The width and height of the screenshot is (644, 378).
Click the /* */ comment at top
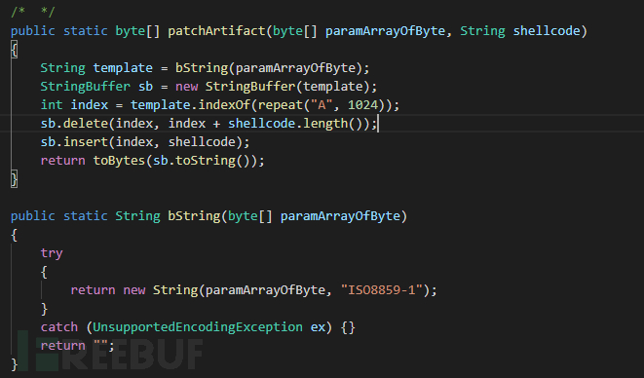pyautogui.click(x=33, y=12)
